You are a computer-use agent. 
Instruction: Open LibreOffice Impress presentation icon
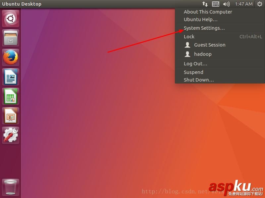click(11, 116)
